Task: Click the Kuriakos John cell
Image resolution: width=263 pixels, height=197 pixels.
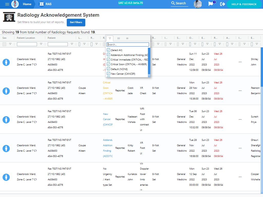Action: point(132,177)
